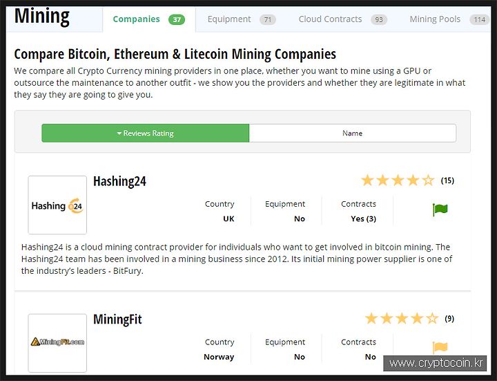Sort companies by Reviews Rating
Viewport: 497px width, 381px height.
[x=146, y=133]
